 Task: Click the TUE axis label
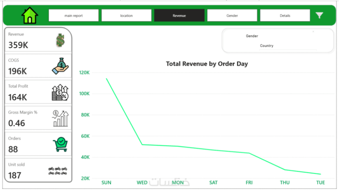[x=320, y=183]
